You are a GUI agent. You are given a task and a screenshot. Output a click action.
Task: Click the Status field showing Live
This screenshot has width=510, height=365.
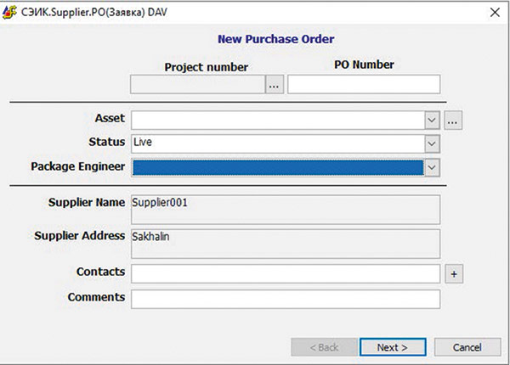click(276, 143)
